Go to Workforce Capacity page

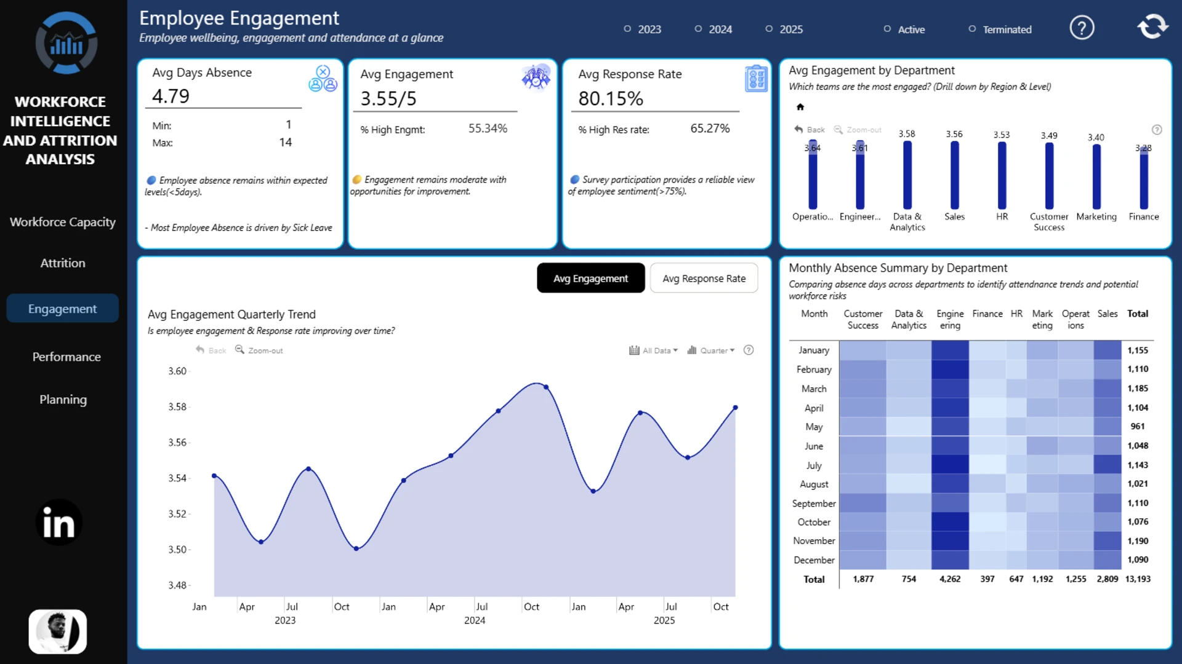click(x=63, y=222)
